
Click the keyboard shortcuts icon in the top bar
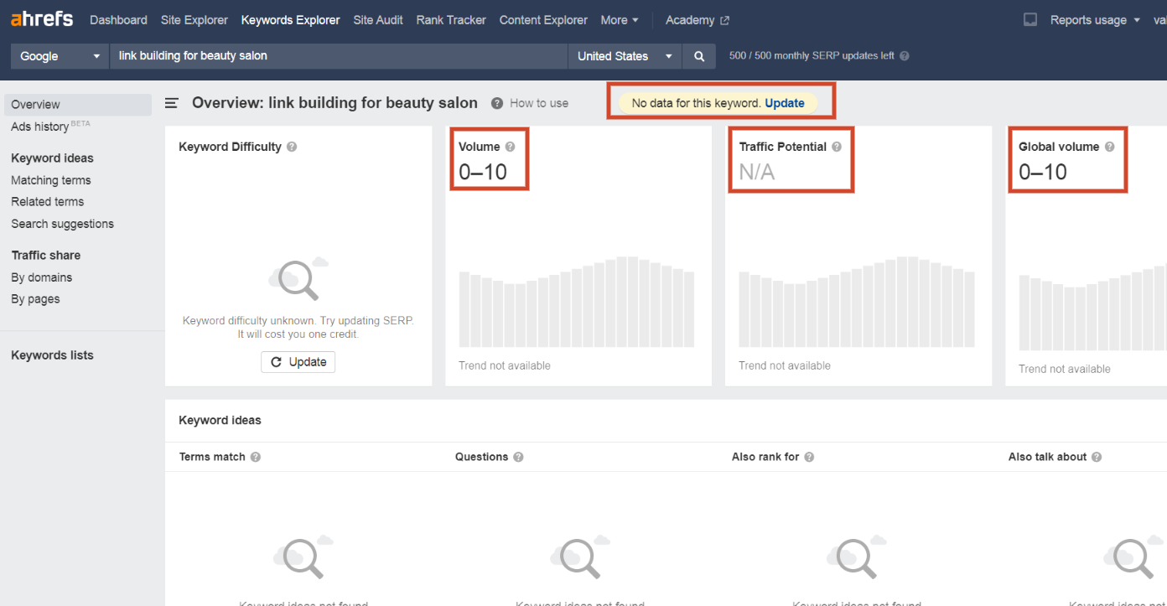coord(1030,18)
